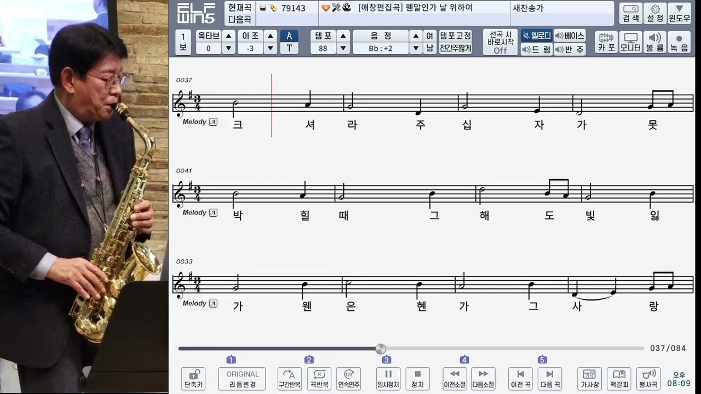Decrease 템포 tempo with down arrow
This screenshot has width=701, height=394.
point(343,48)
